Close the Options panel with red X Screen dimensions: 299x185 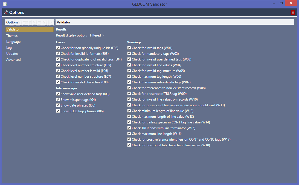[x=293, y=13]
